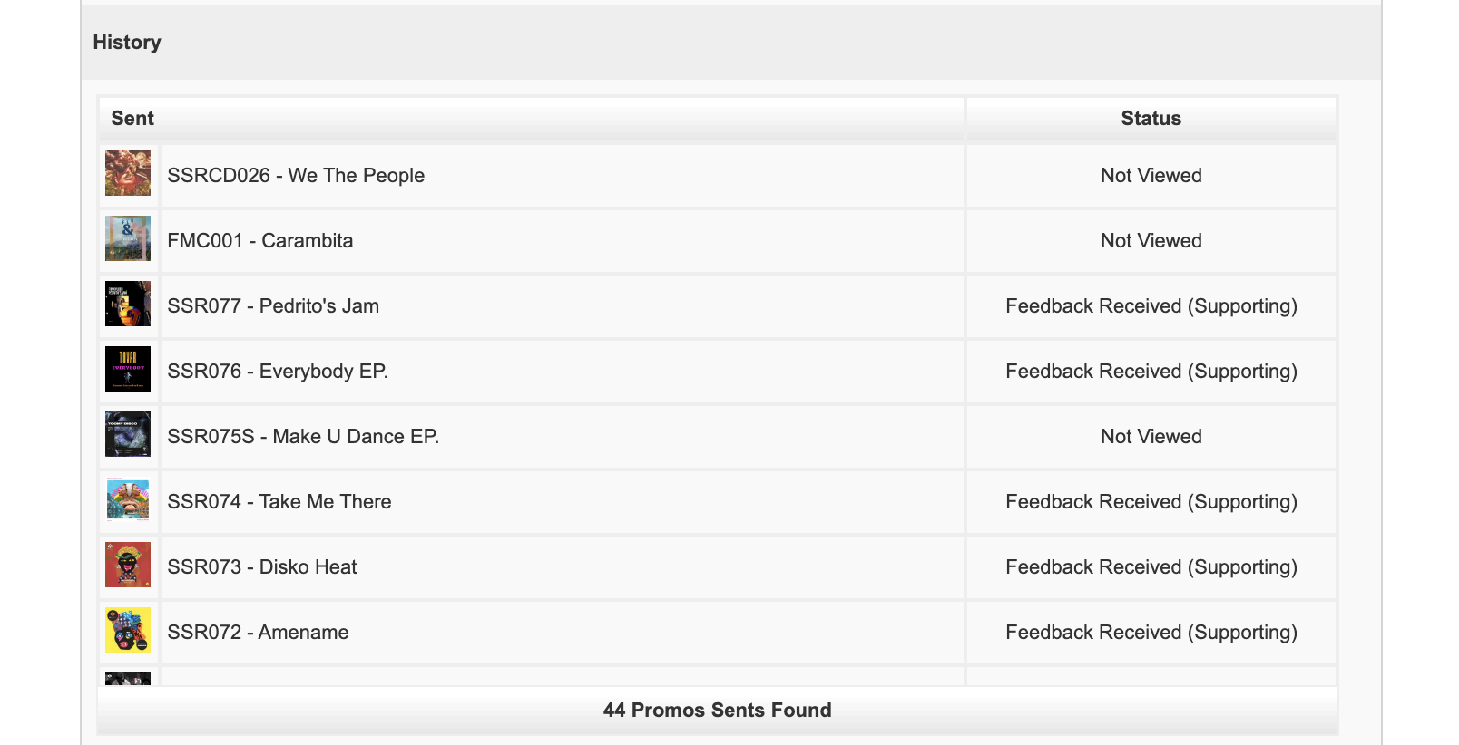
Task: Click Pedrito's Jam Feedback Received status
Action: click(x=1151, y=306)
